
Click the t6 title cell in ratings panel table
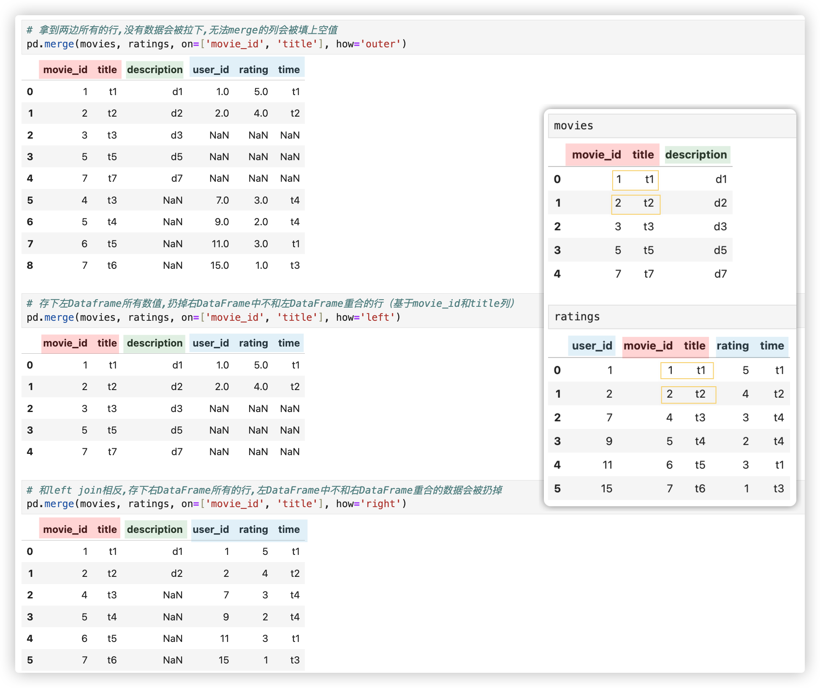click(x=700, y=489)
